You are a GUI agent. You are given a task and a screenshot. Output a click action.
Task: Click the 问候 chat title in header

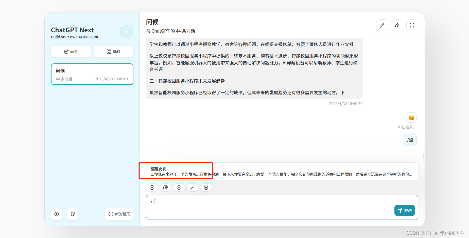tap(152, 22)
